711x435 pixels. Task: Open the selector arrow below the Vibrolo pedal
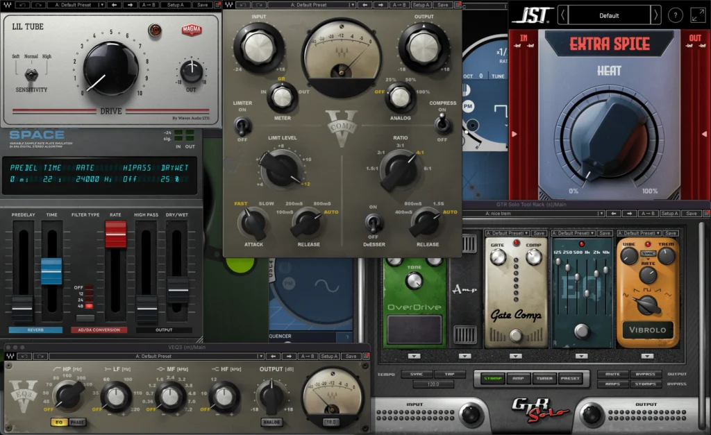(x=647, y=356)
